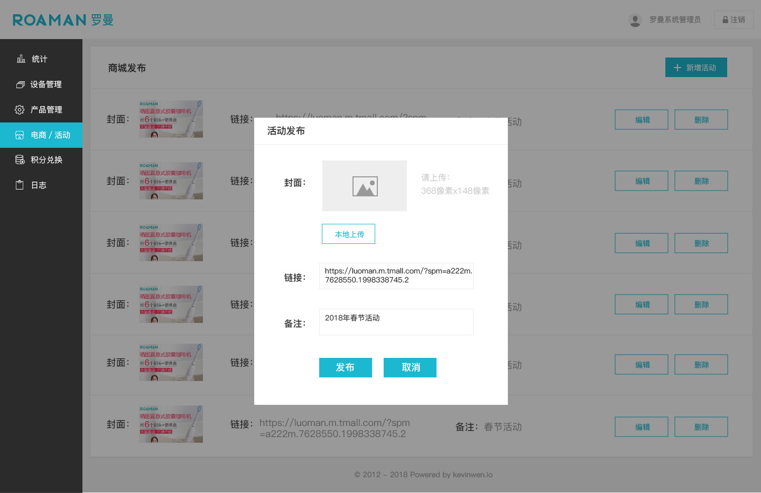Open the 统计 menu item

point(40,59)
